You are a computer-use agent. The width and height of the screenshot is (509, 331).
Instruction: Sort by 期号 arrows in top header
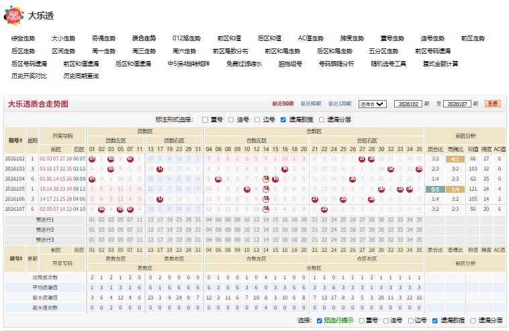click(21, 140)
